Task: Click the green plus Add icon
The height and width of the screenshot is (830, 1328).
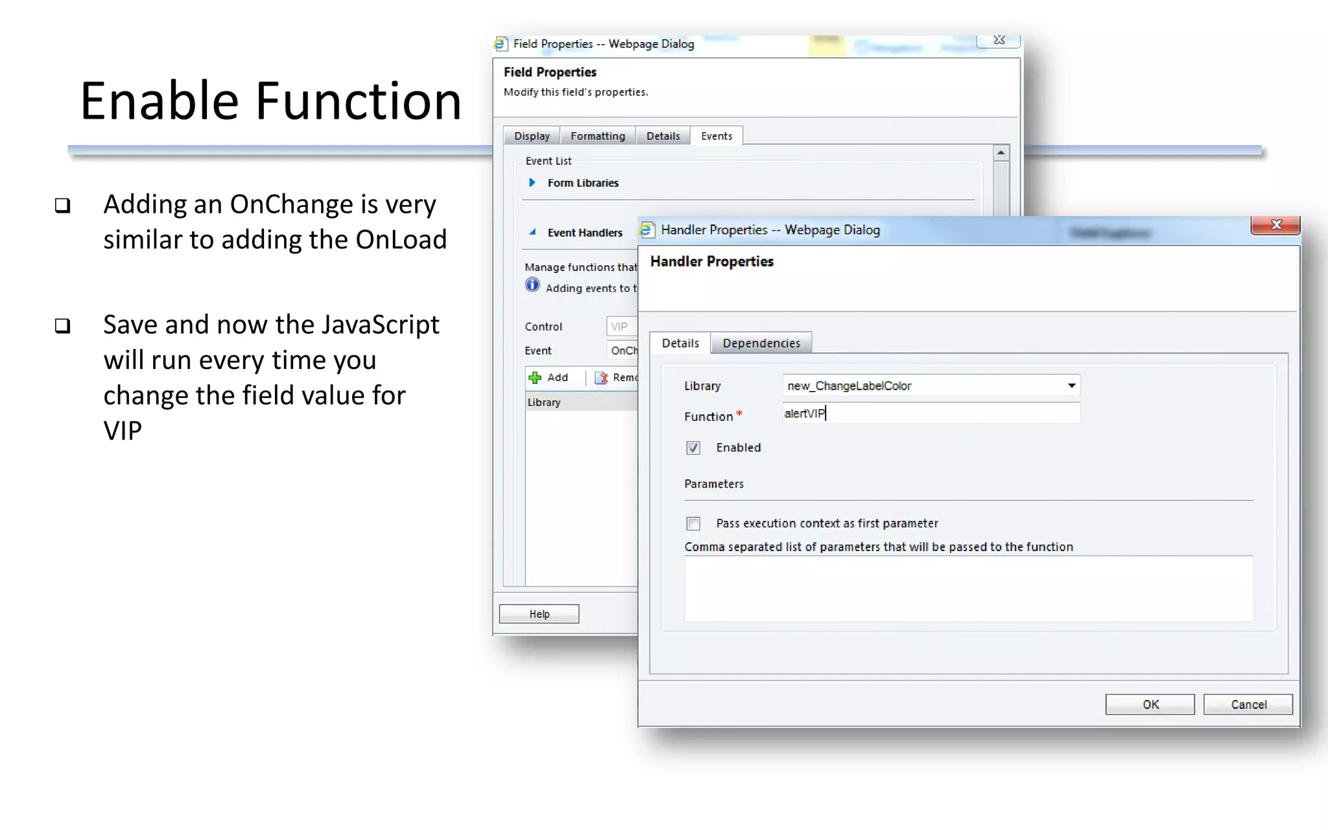Action: [535, 377]
